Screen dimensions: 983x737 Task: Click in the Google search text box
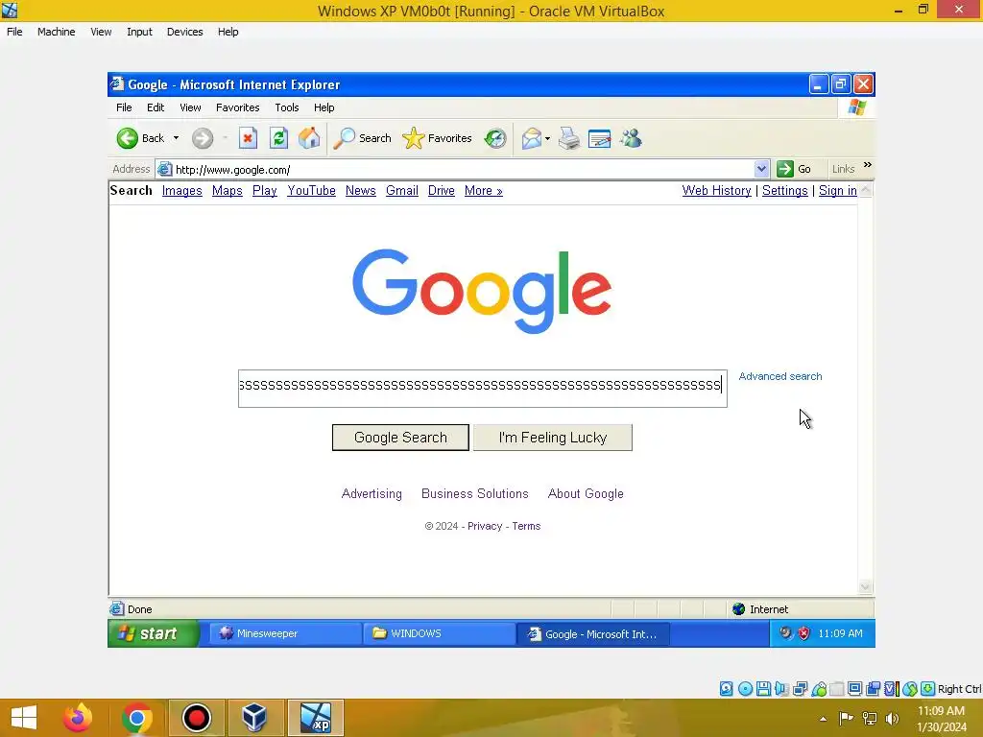point(483,389)
